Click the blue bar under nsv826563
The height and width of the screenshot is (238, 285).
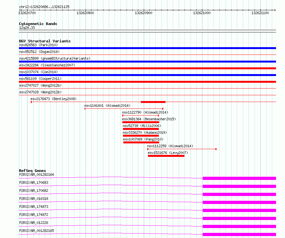tap(147, 48)
